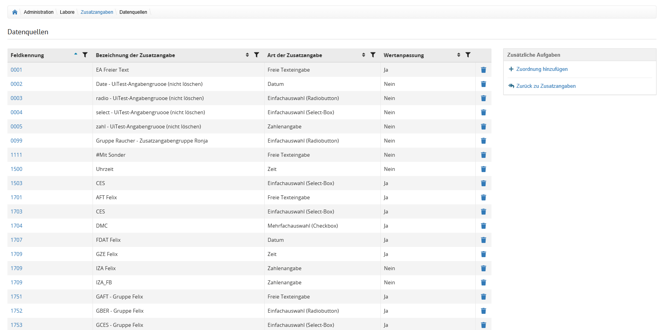This screenshot has height=330, width=662.
Task: Open Feldkennung 0099 entry
Action: pos(17,141)
